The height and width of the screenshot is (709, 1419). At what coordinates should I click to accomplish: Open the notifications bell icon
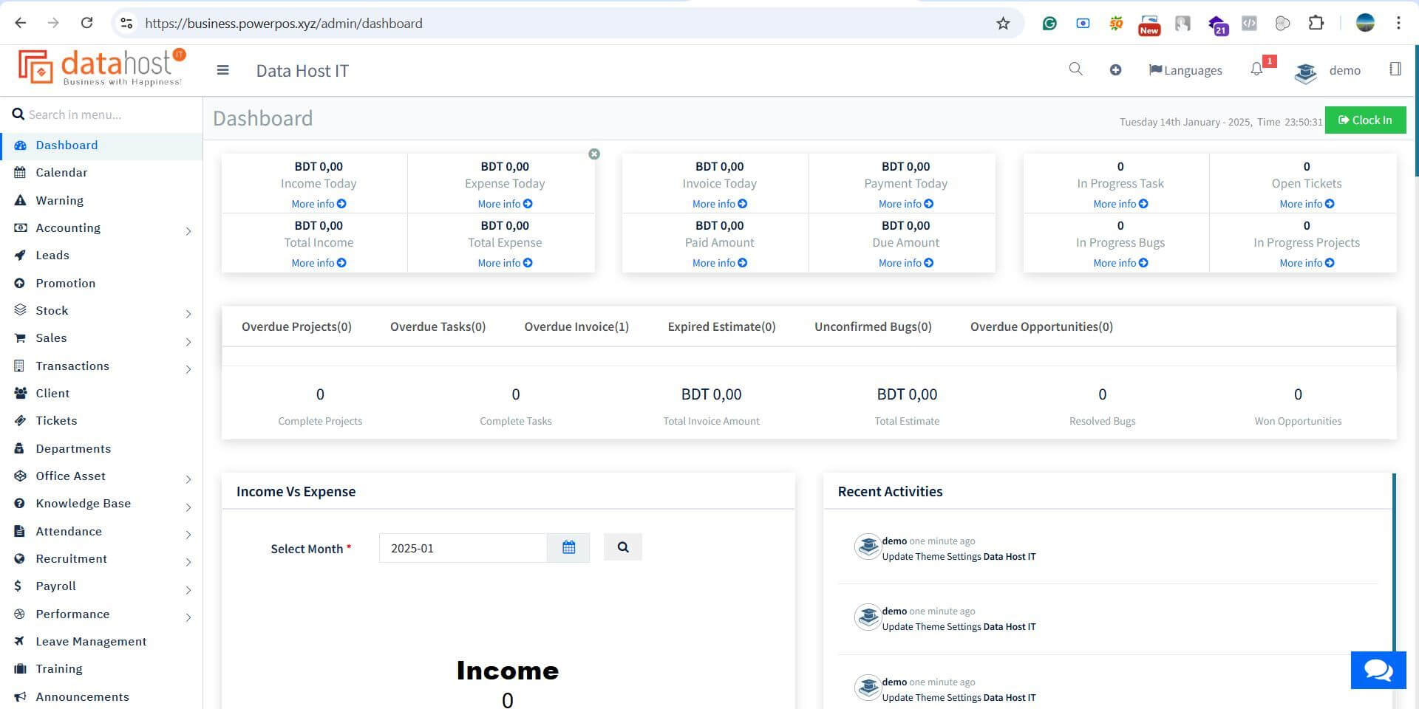click(x=1256, y=69)
